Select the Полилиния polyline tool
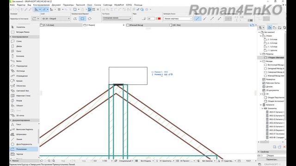The height and width of the screenshot is (166, 296). click(x=24, y=149)
